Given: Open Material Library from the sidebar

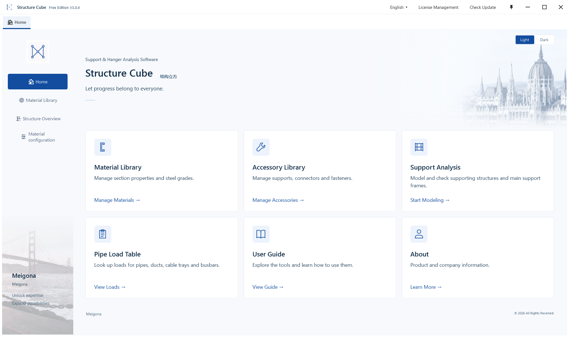Looking at the screenshot, I should click(38, 100).
